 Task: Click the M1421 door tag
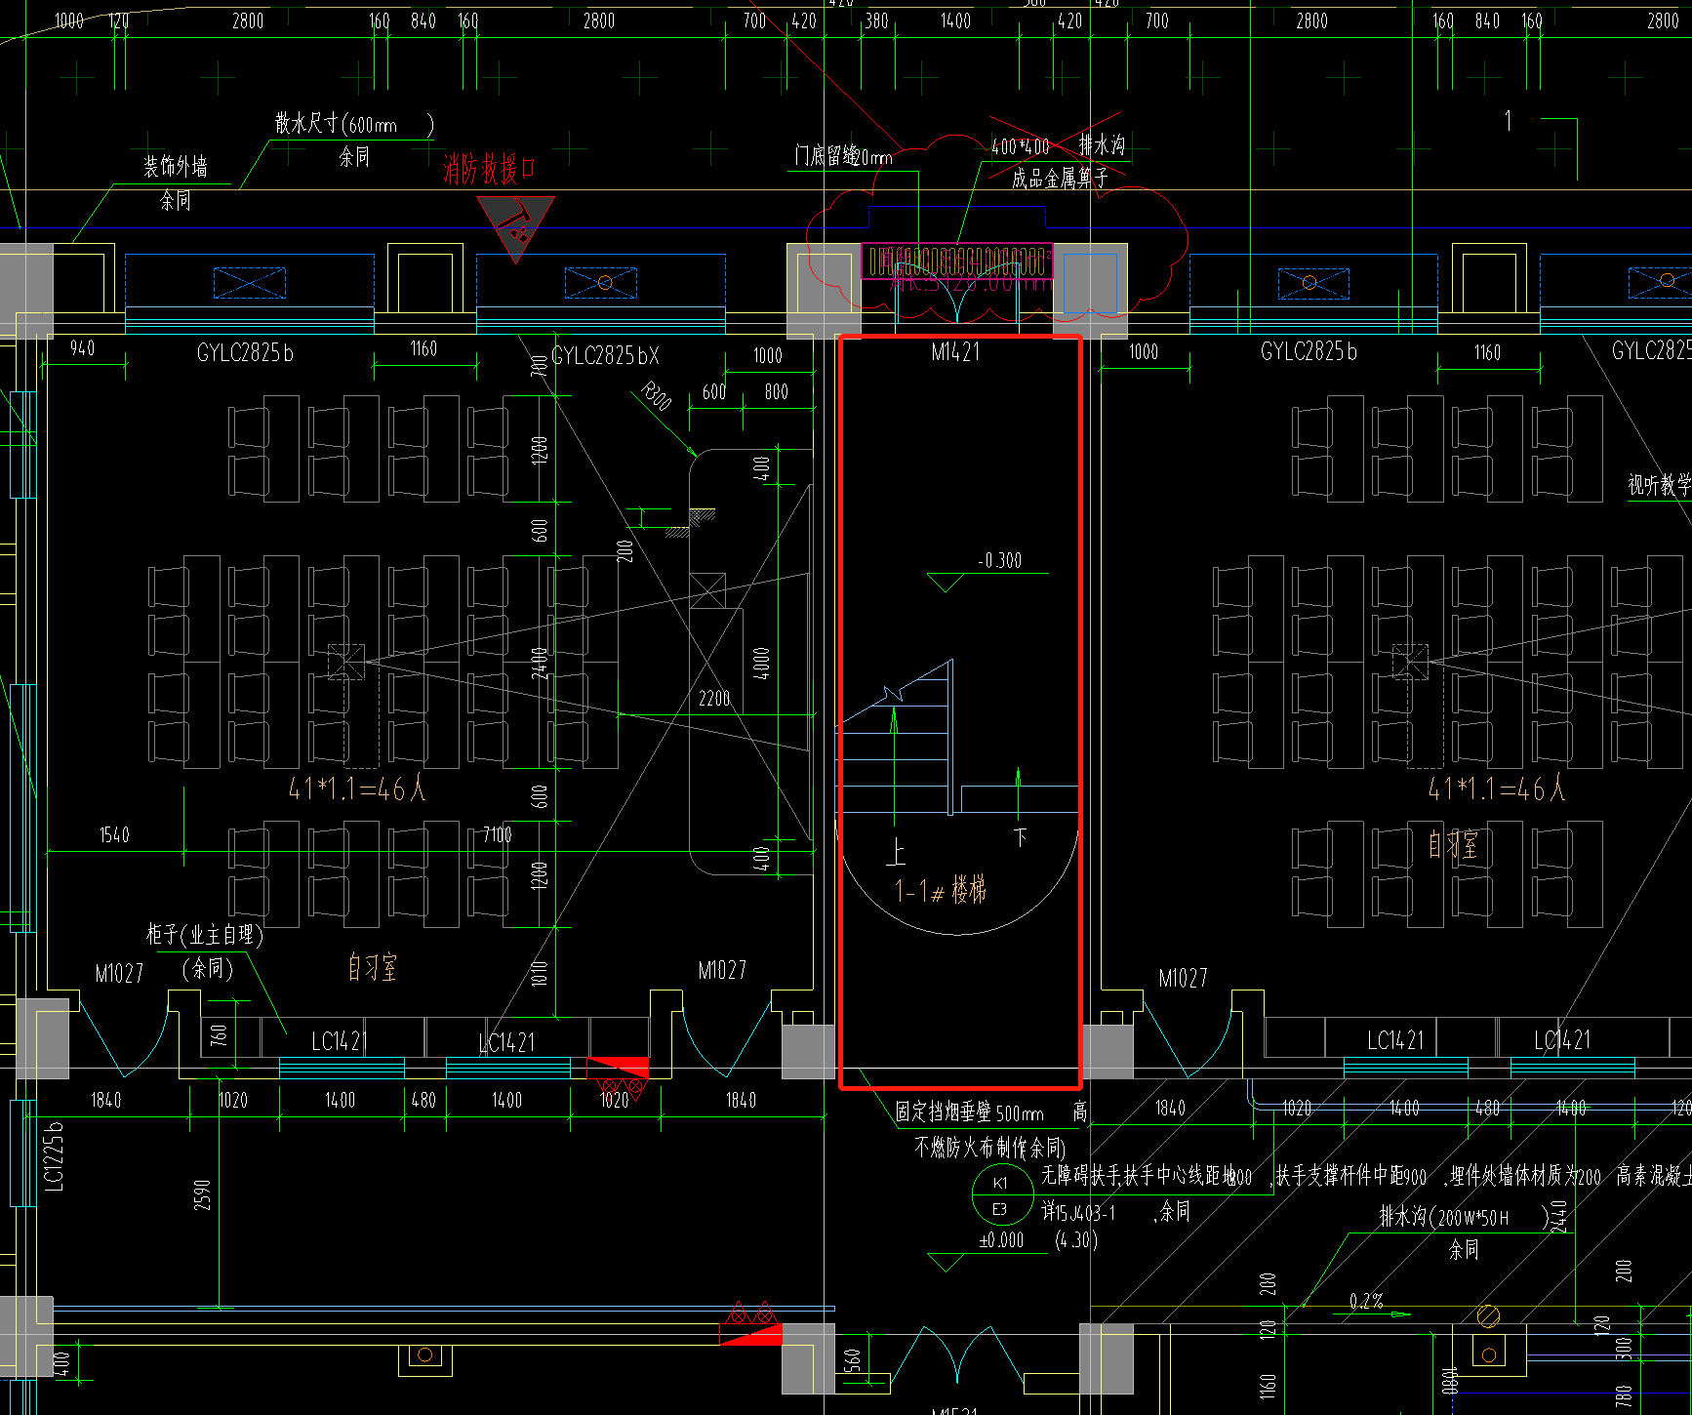coord(955,352)
